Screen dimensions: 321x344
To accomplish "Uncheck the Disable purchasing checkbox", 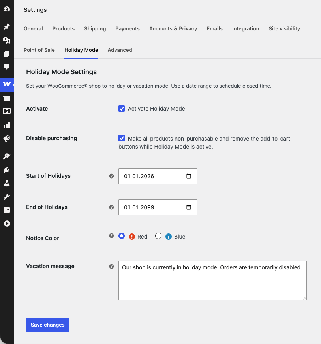I will [122, 138].
